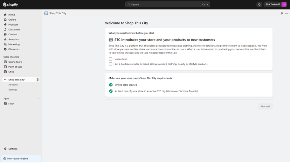Click the Settings gear icon
The image size is (290, 163).
pos(5,149)
